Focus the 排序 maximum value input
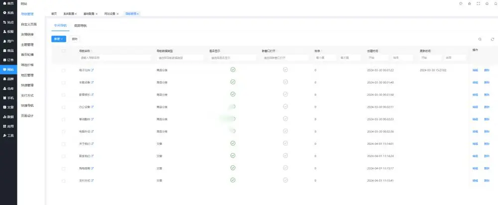This screenshot has height=205, width=498. tap(350, 58)
